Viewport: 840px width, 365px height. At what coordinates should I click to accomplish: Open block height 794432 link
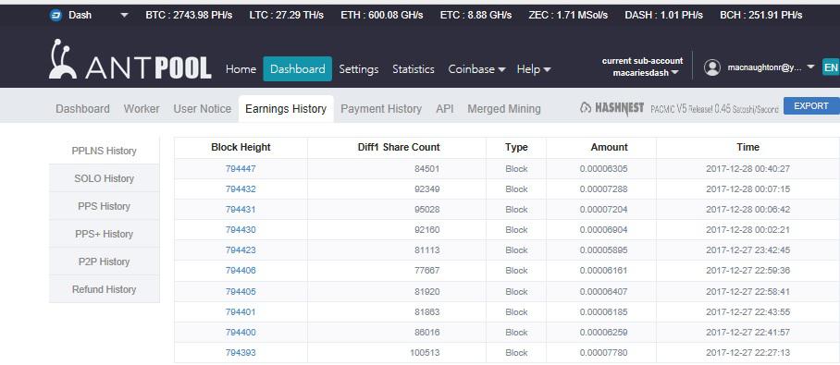coord(241,189)
